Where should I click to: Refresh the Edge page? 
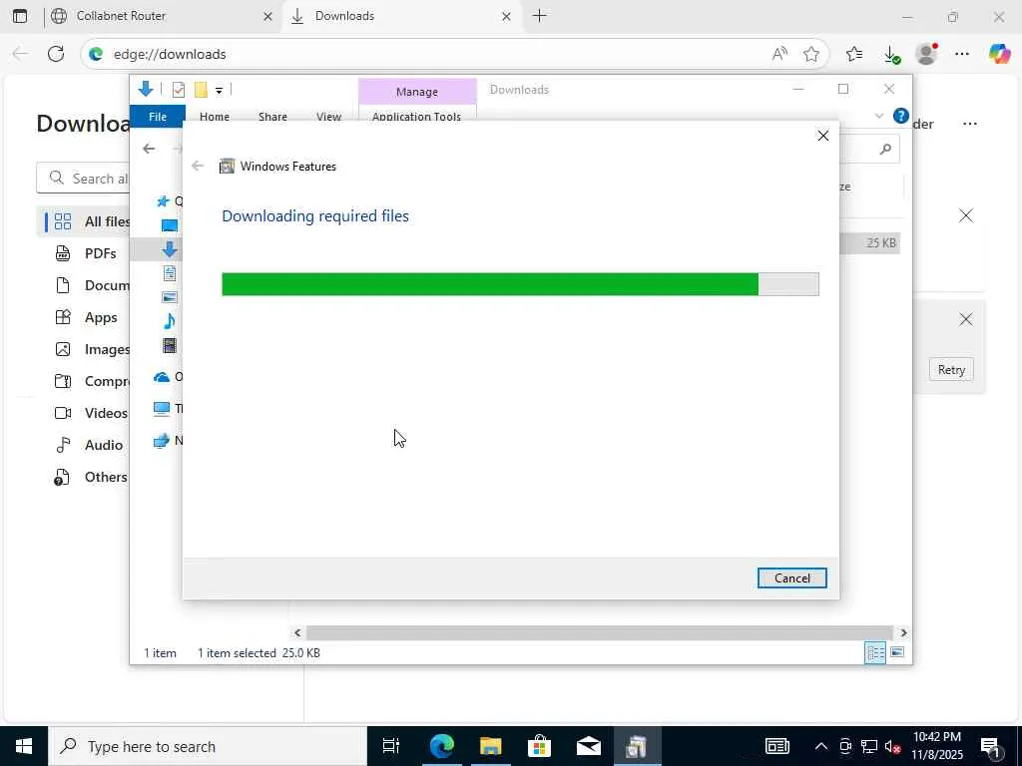(56, 54)
